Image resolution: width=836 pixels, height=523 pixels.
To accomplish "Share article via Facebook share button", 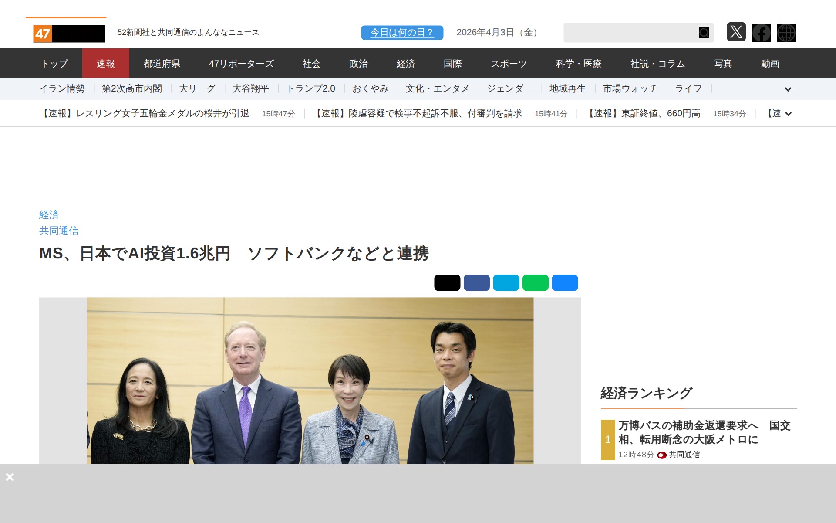I will [x=476, y=282].
